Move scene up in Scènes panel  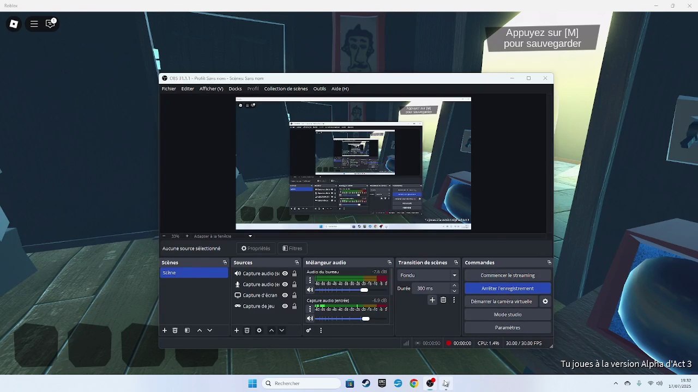point(200,330)
